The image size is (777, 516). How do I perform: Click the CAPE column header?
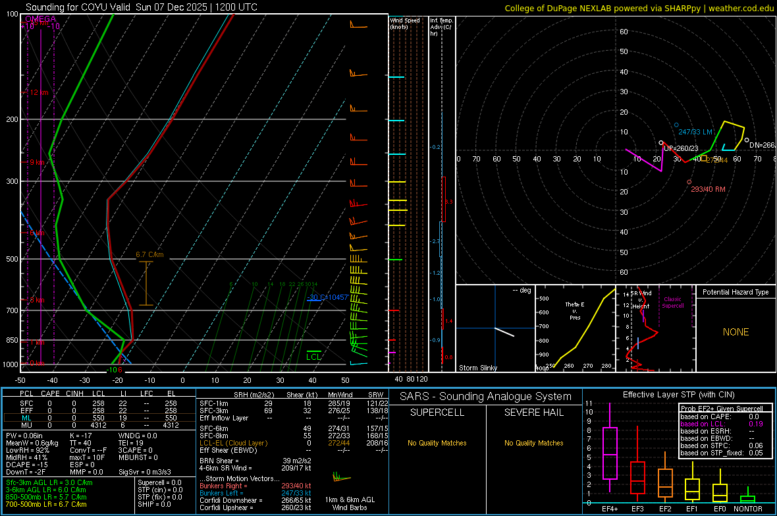click(x=50, y=393)
